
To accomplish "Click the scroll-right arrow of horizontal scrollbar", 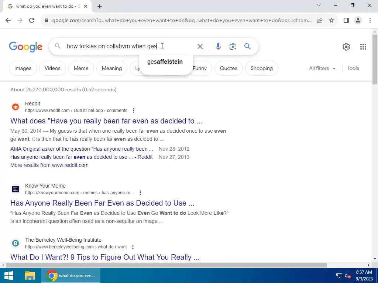I will (x=369, y=265).
